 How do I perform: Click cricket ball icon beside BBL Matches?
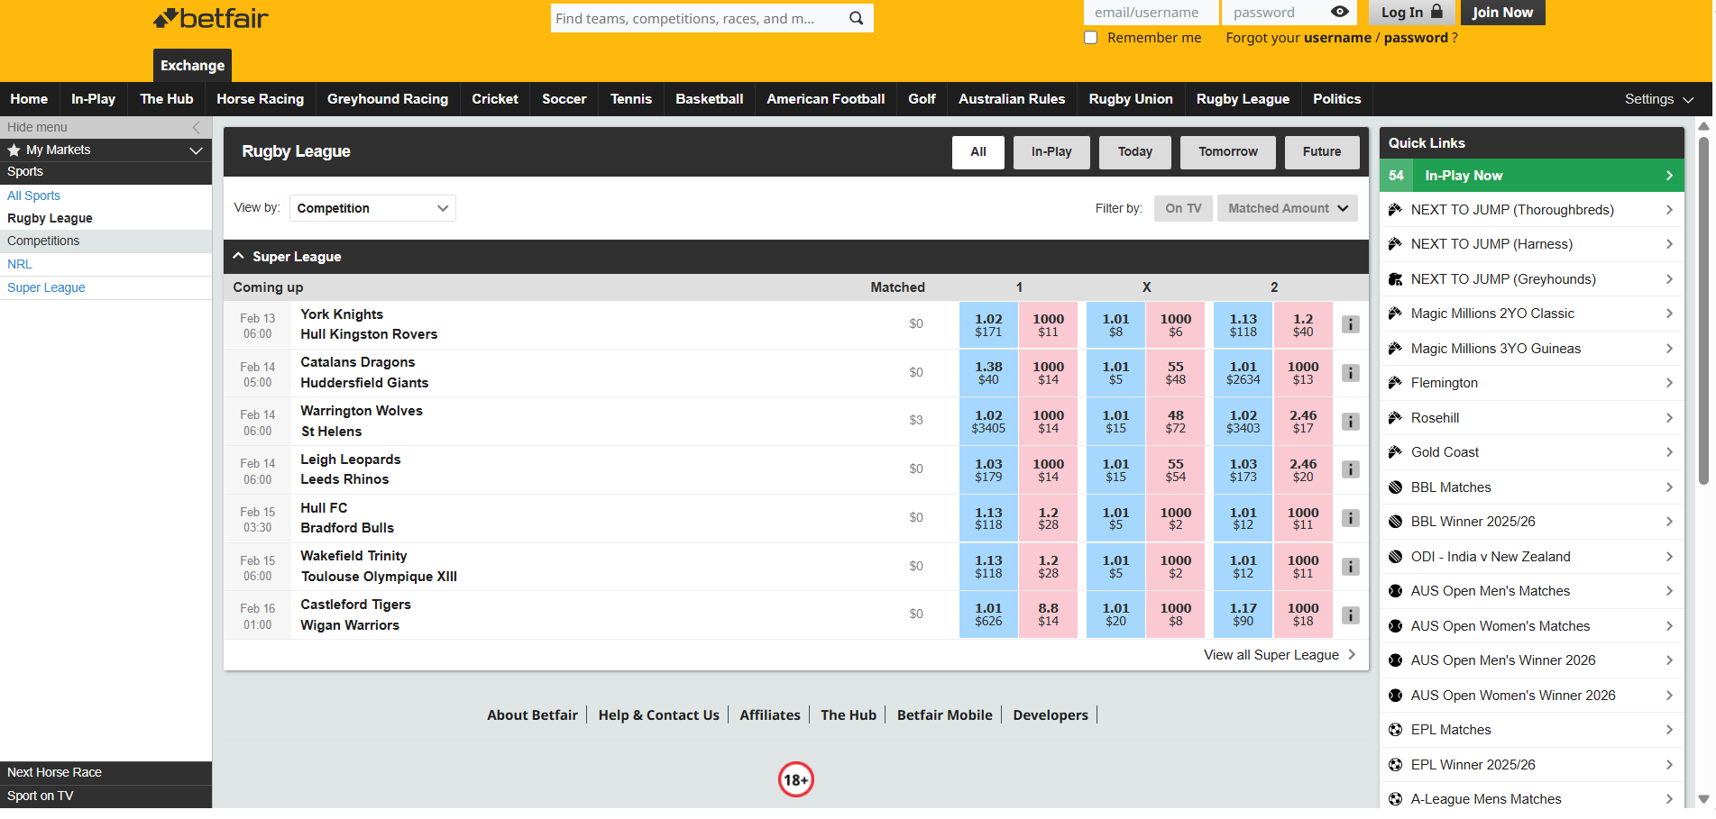pos(1395,487)
